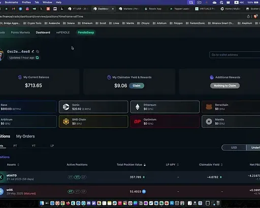The width and height of the screenshot is (260, 208).
Task: Click the red Optimism OP logo
Action: click(x=138, y=121)
